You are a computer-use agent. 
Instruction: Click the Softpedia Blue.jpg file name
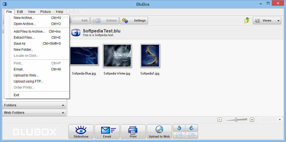[84, 73]
